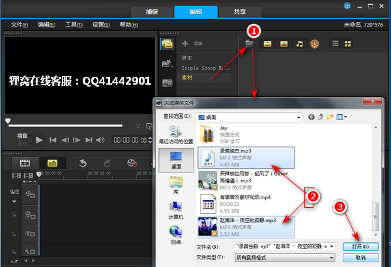391x267 pixels.
Task: Click the Undo arrow icon
Action: [x=83, y=163]
